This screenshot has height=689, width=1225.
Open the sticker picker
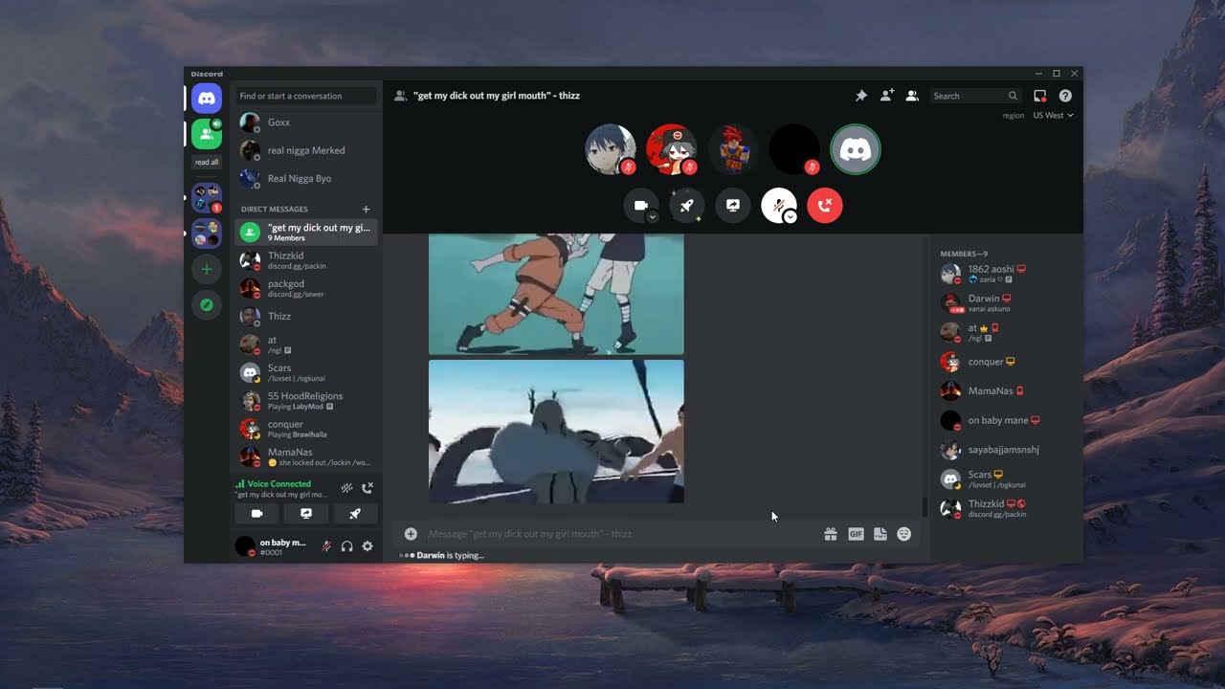pos(880,534)
